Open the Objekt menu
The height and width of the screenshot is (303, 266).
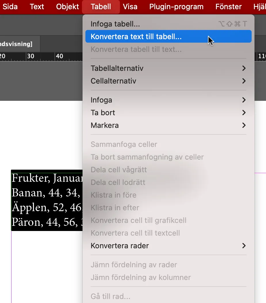[x=67, y=7]
